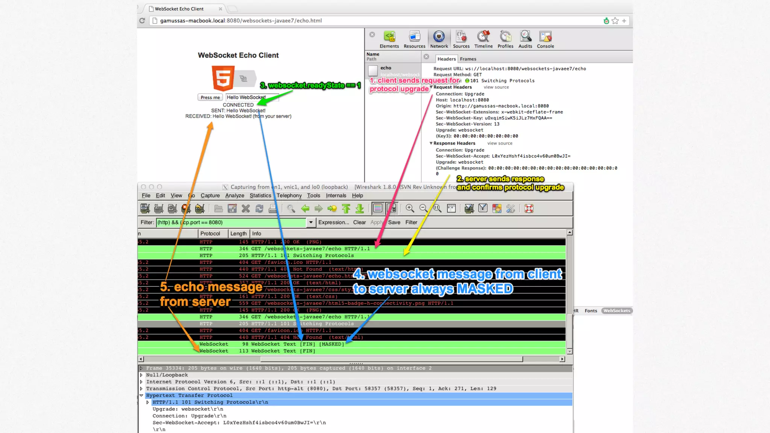
Task: Collapse the Hypertext Transfer Protocol tree node
Action: (x=141, y=395)
